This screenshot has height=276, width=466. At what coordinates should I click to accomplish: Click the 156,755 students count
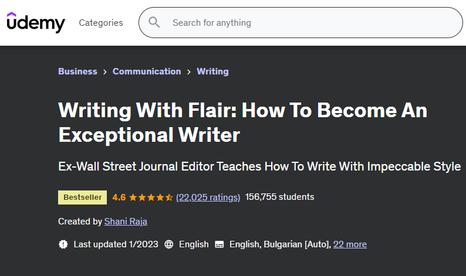tap(279, 197)
